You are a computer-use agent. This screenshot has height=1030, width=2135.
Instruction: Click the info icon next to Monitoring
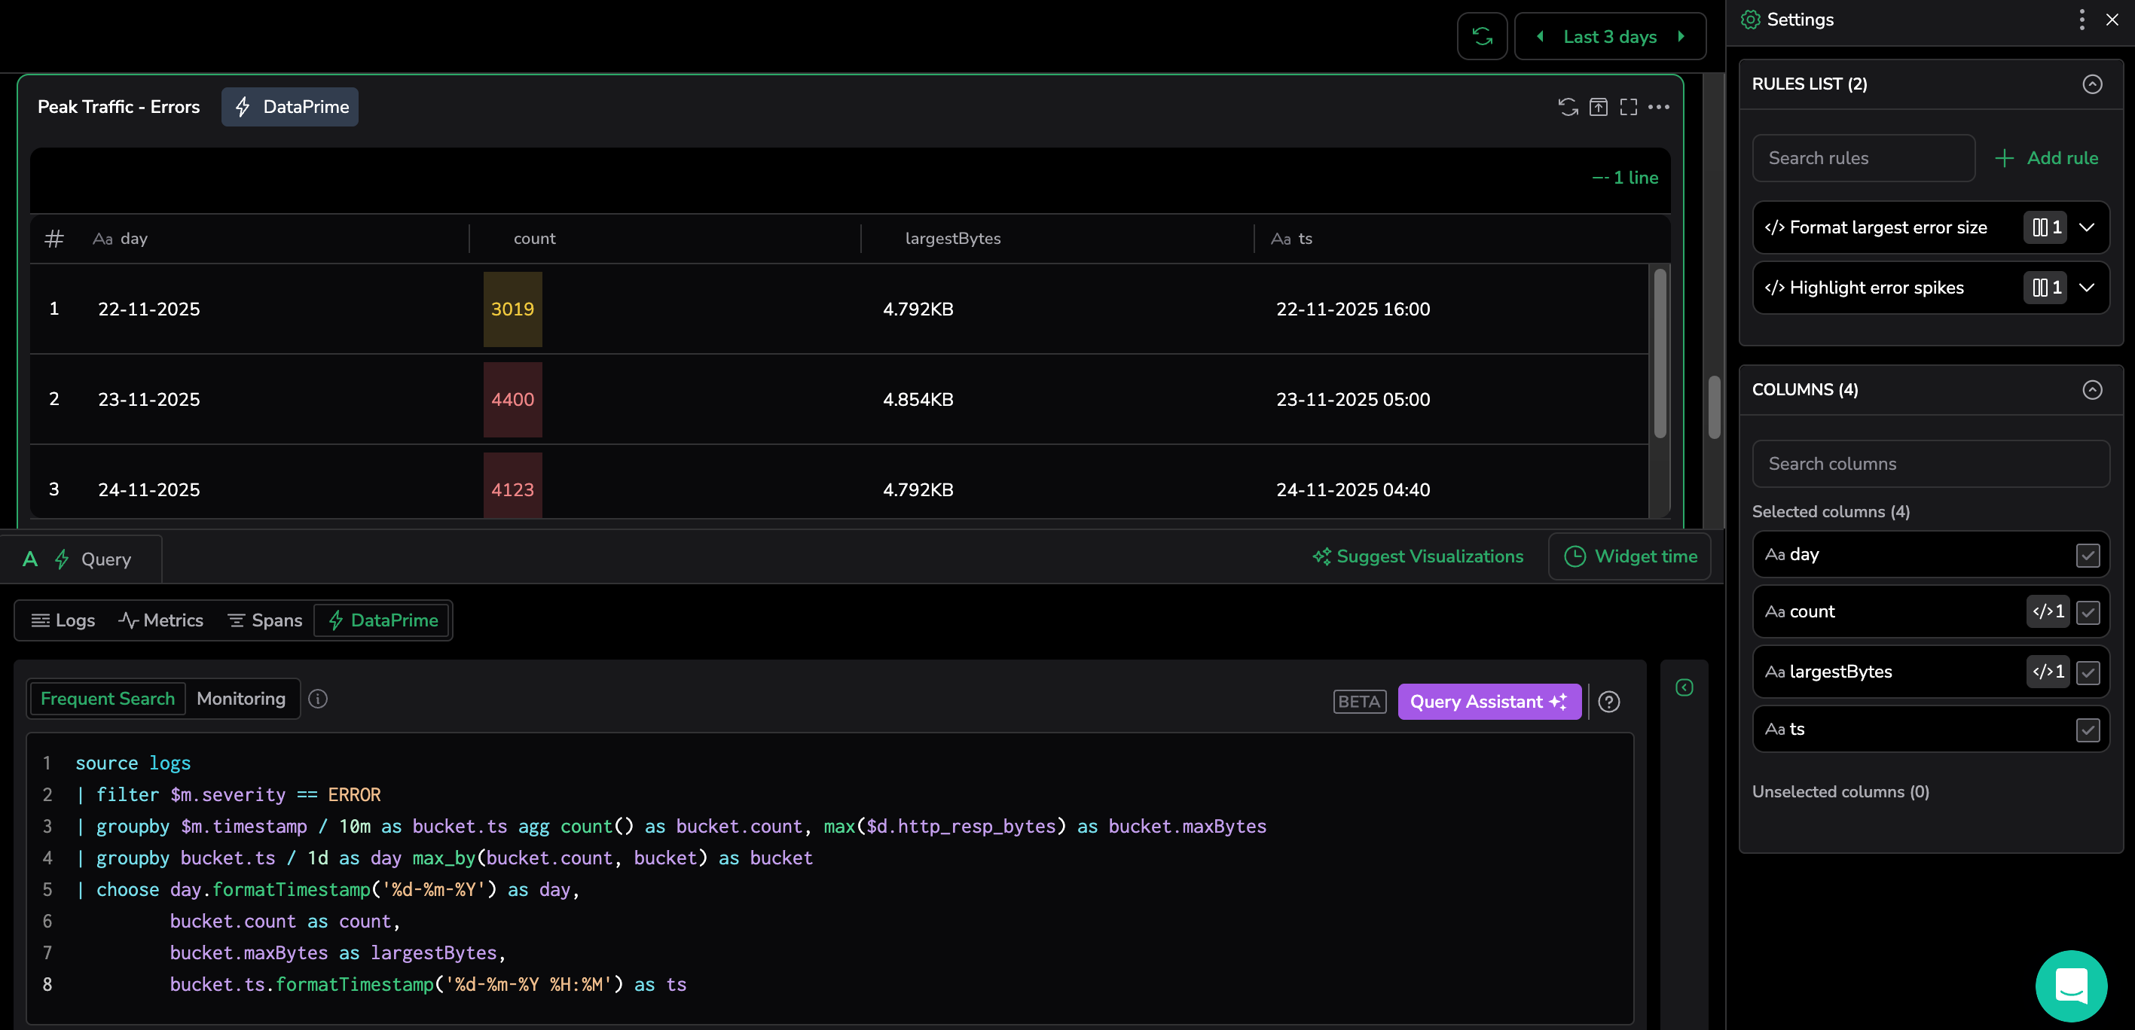coord(317,699)
